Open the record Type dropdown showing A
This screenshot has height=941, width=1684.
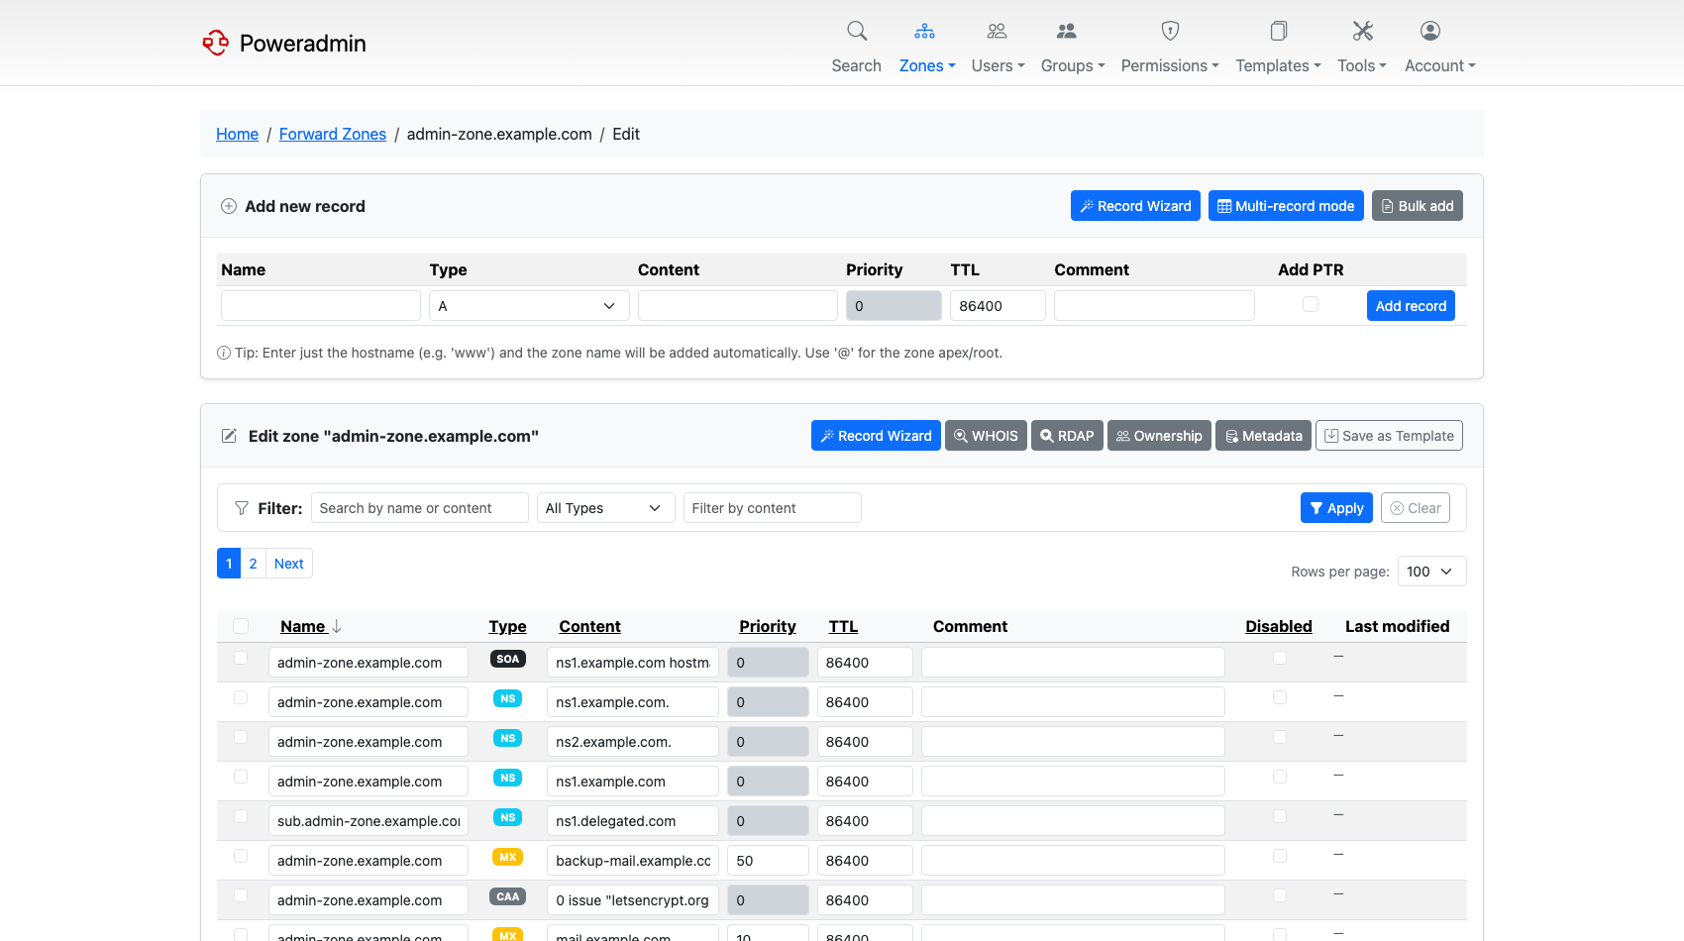pyautogui.click(x=529, y=306)
